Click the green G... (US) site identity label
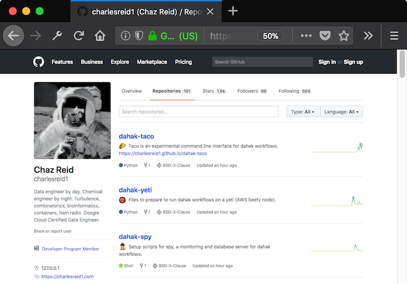407x284 pixels. tap(179, 36)
